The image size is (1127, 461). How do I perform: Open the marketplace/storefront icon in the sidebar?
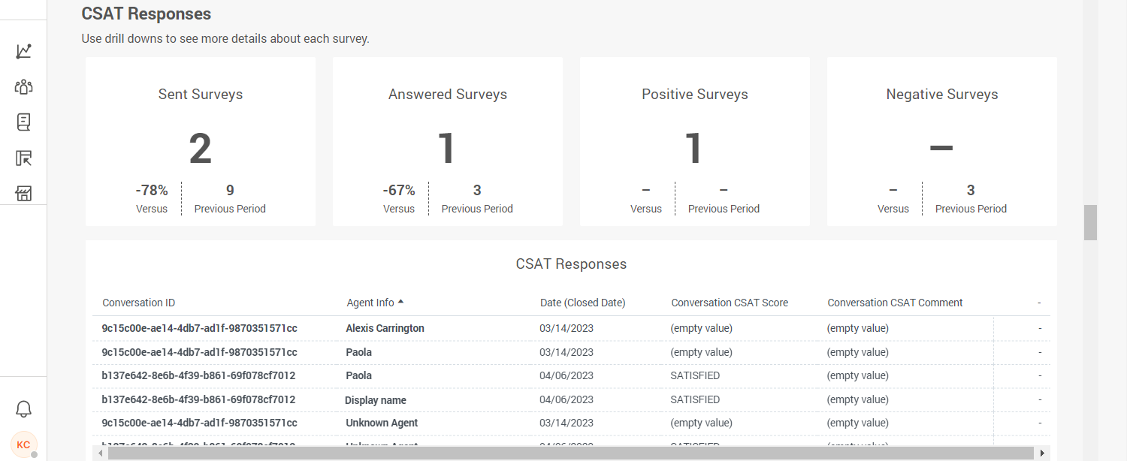[23, 193]
